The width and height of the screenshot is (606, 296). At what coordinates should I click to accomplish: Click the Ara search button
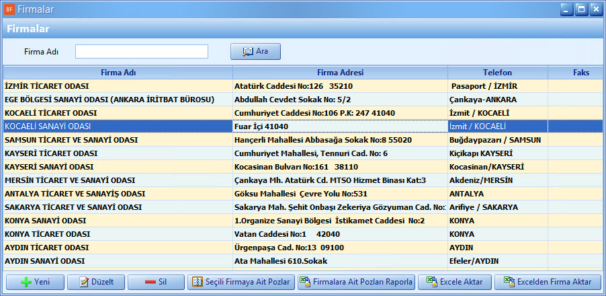point(255,51)
